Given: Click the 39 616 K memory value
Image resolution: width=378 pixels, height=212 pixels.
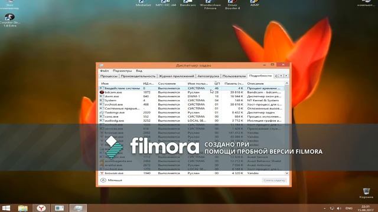Looking at the screenshot, I should (x=237, y=92).
